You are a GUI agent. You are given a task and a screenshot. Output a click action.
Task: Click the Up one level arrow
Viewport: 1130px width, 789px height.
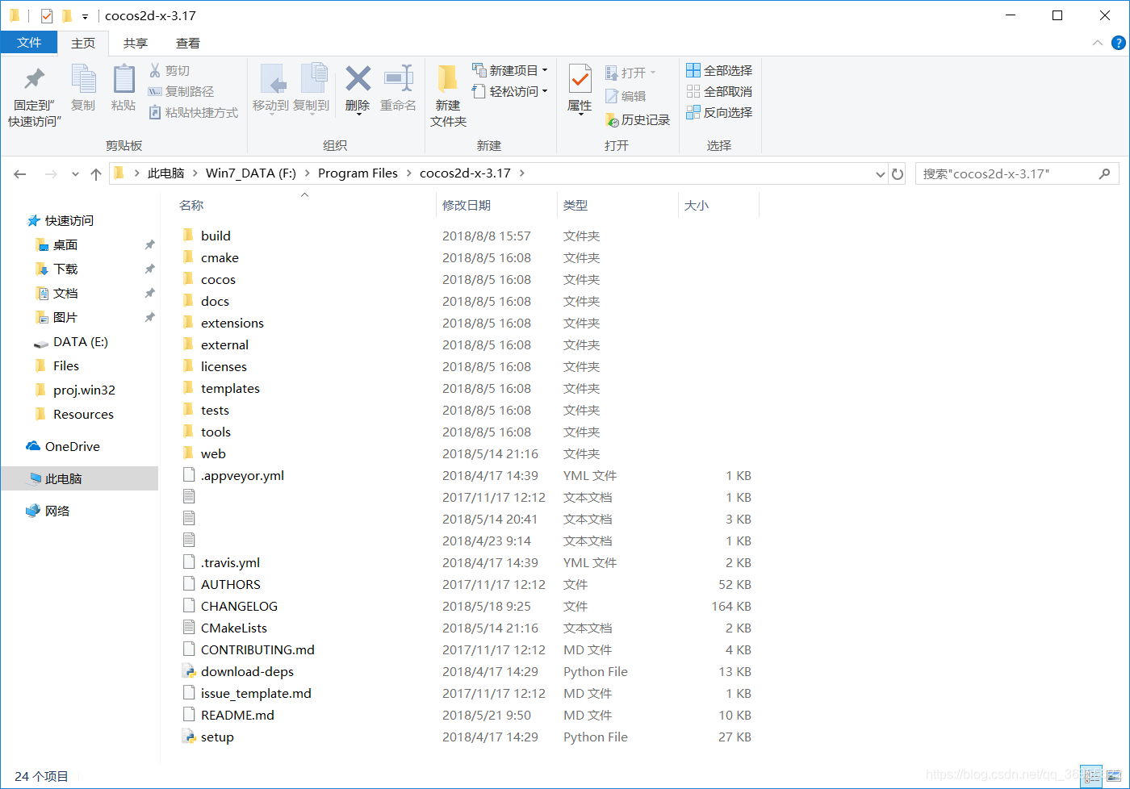pyautogui.click(x=96, y=173)
